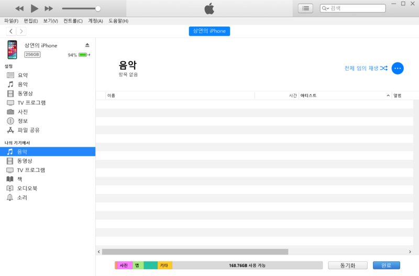Click the Apple logo in the header

(x=209, y=8)
